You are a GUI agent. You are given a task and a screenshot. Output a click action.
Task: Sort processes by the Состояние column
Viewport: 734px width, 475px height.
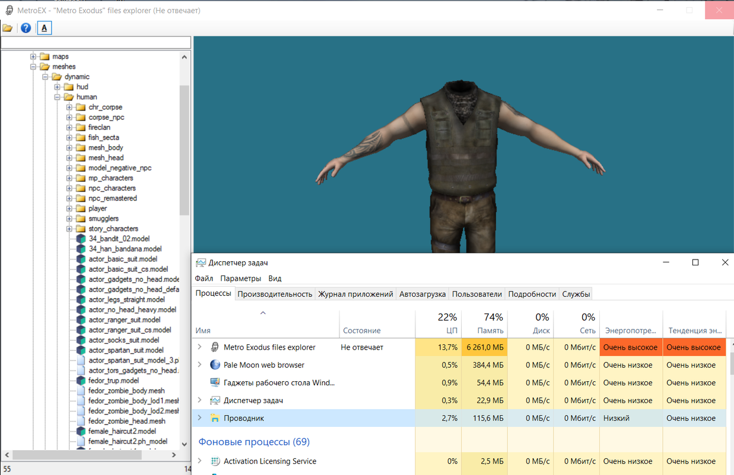(x=377, y=324)
